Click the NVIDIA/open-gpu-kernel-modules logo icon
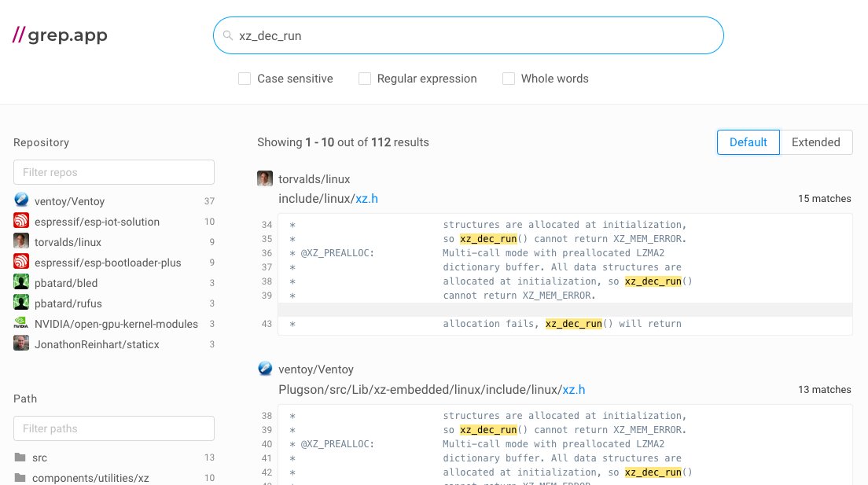Image resolution: width=868 pixels, height=485 pixels. coord(21,323)
